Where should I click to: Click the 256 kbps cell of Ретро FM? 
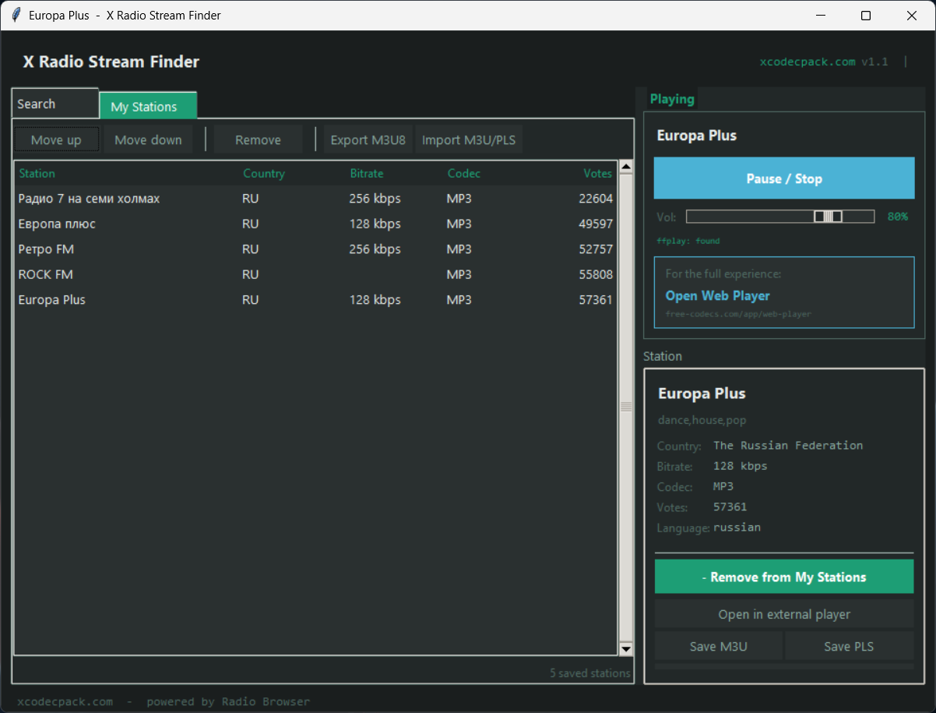(375, 249)
